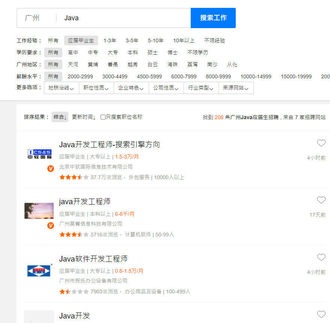Select 所有 under 薪酬水平
The height and width of the screenshot is (323, 330).
[53, 76]
